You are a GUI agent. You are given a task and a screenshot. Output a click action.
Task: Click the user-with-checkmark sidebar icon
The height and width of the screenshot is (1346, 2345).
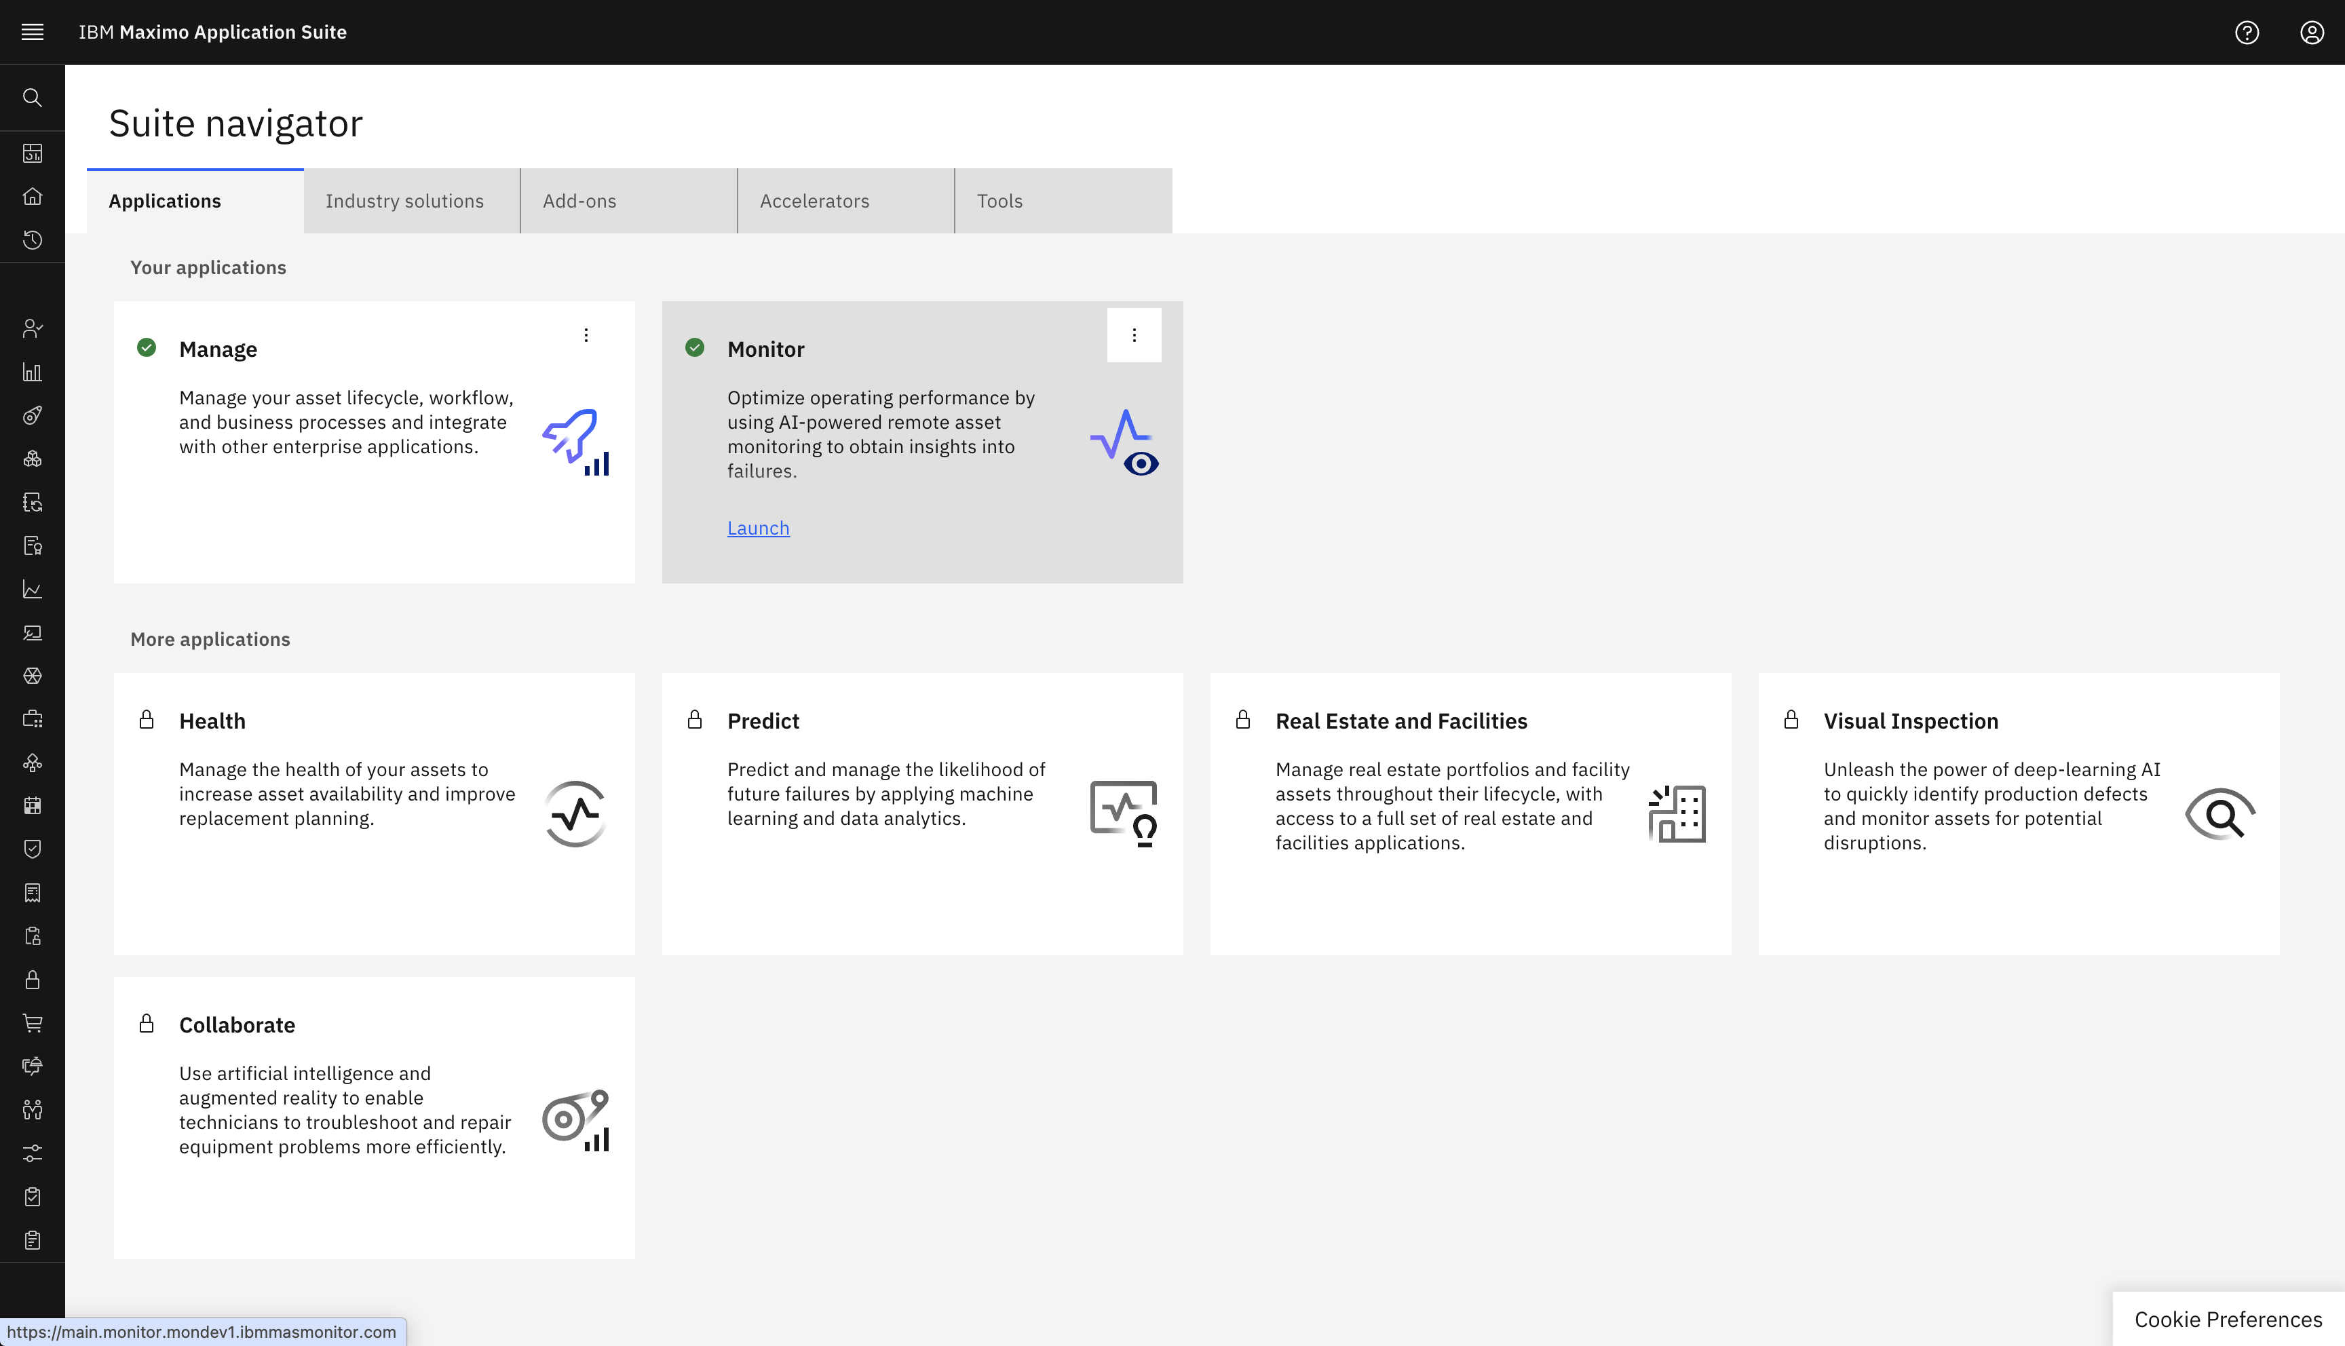(x=33, y=328)
